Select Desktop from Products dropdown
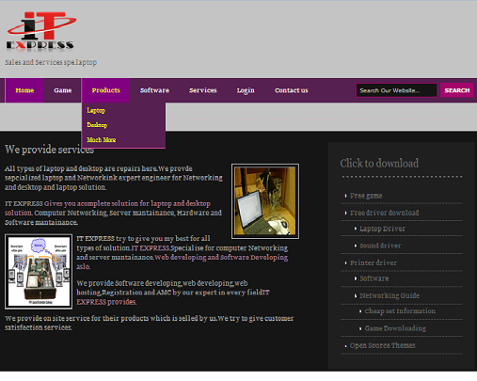477x381 pixels. [x=97, y=125]
